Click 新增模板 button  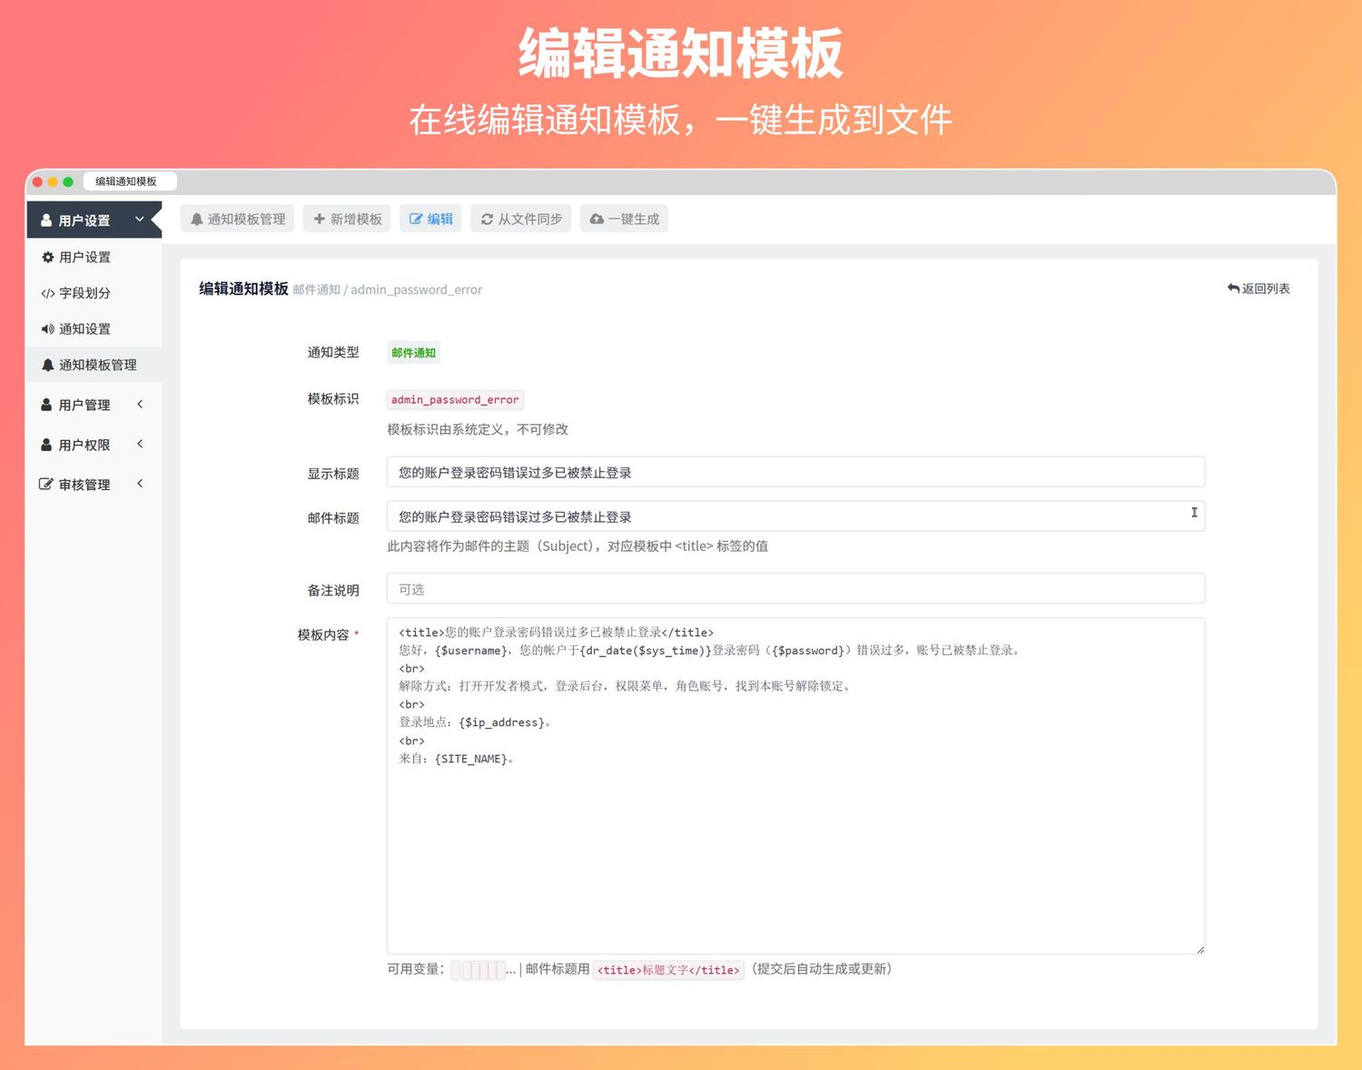(347, 219)
